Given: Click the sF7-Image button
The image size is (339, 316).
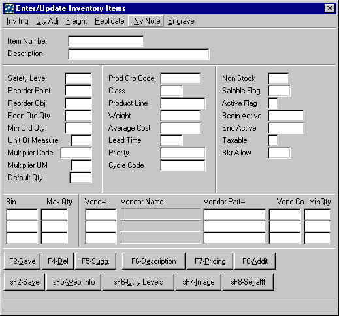Looking at the screenshot, I should 199,282.
